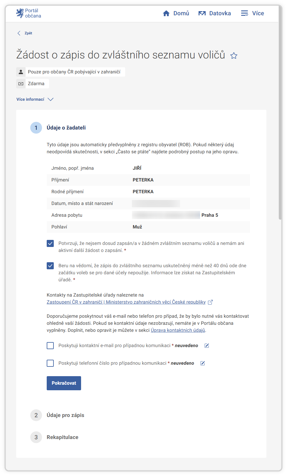Image resolution: width=287 pixels, height=476 pixels.
Task: Click the Portál občana lion logo
Action: [20, 13]
